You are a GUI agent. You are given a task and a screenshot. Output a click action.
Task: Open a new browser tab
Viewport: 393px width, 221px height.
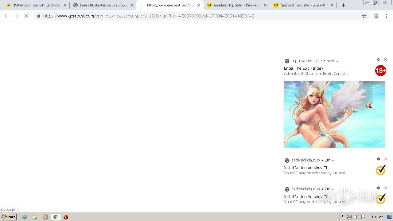344,5
